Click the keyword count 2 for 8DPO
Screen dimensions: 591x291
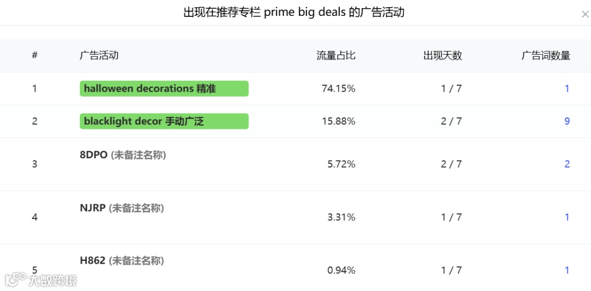567,164
